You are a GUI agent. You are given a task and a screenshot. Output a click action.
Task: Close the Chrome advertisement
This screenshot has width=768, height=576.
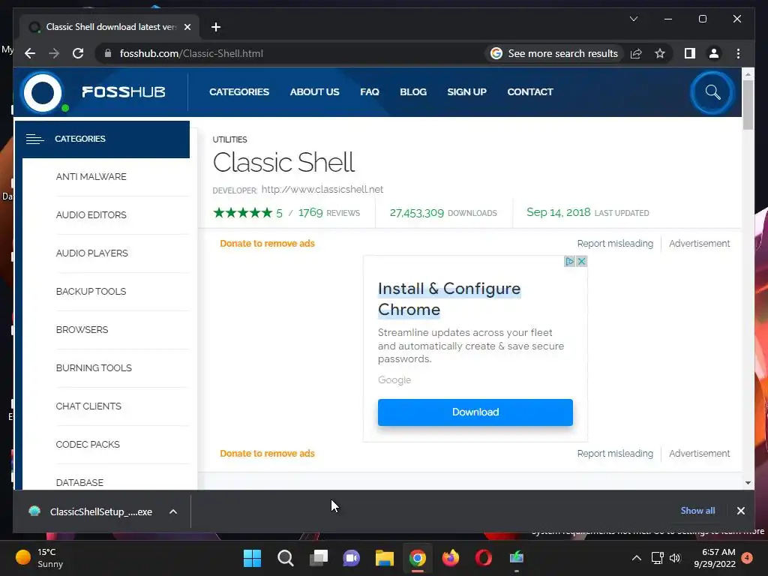coord(581,261)
